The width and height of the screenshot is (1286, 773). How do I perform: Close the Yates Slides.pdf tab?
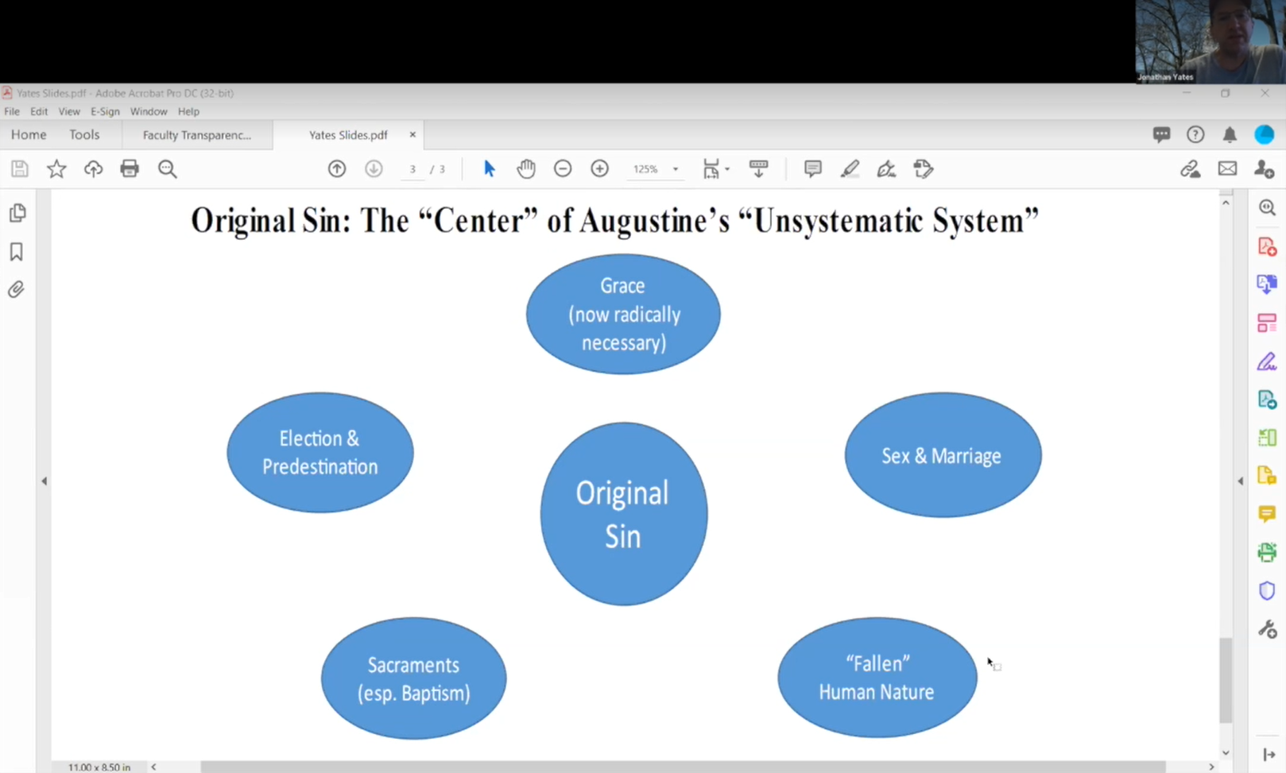413,135
